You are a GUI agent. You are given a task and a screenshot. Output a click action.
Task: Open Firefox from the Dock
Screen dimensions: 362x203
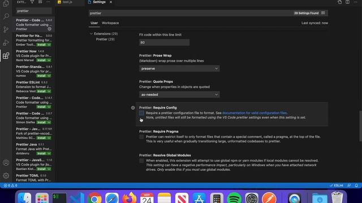130,198
